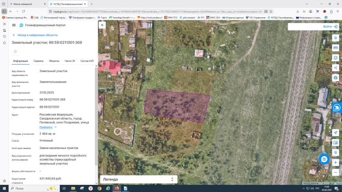
Task: Open the browser sidebar history clock icon
Action: 5,36
